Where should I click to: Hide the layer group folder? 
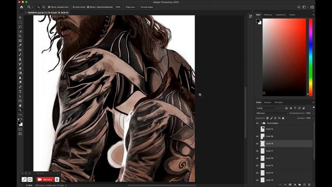point(257,123)
